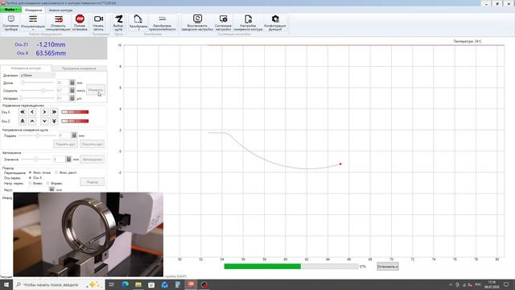The height and width of the screenshot is (290, 515).
Task: Open Настройка измерения контура
Action: pos(248,23)
